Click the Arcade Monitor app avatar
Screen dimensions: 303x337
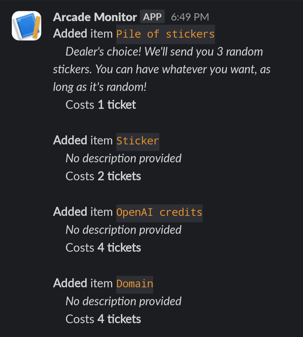click(x=26, y=26)
